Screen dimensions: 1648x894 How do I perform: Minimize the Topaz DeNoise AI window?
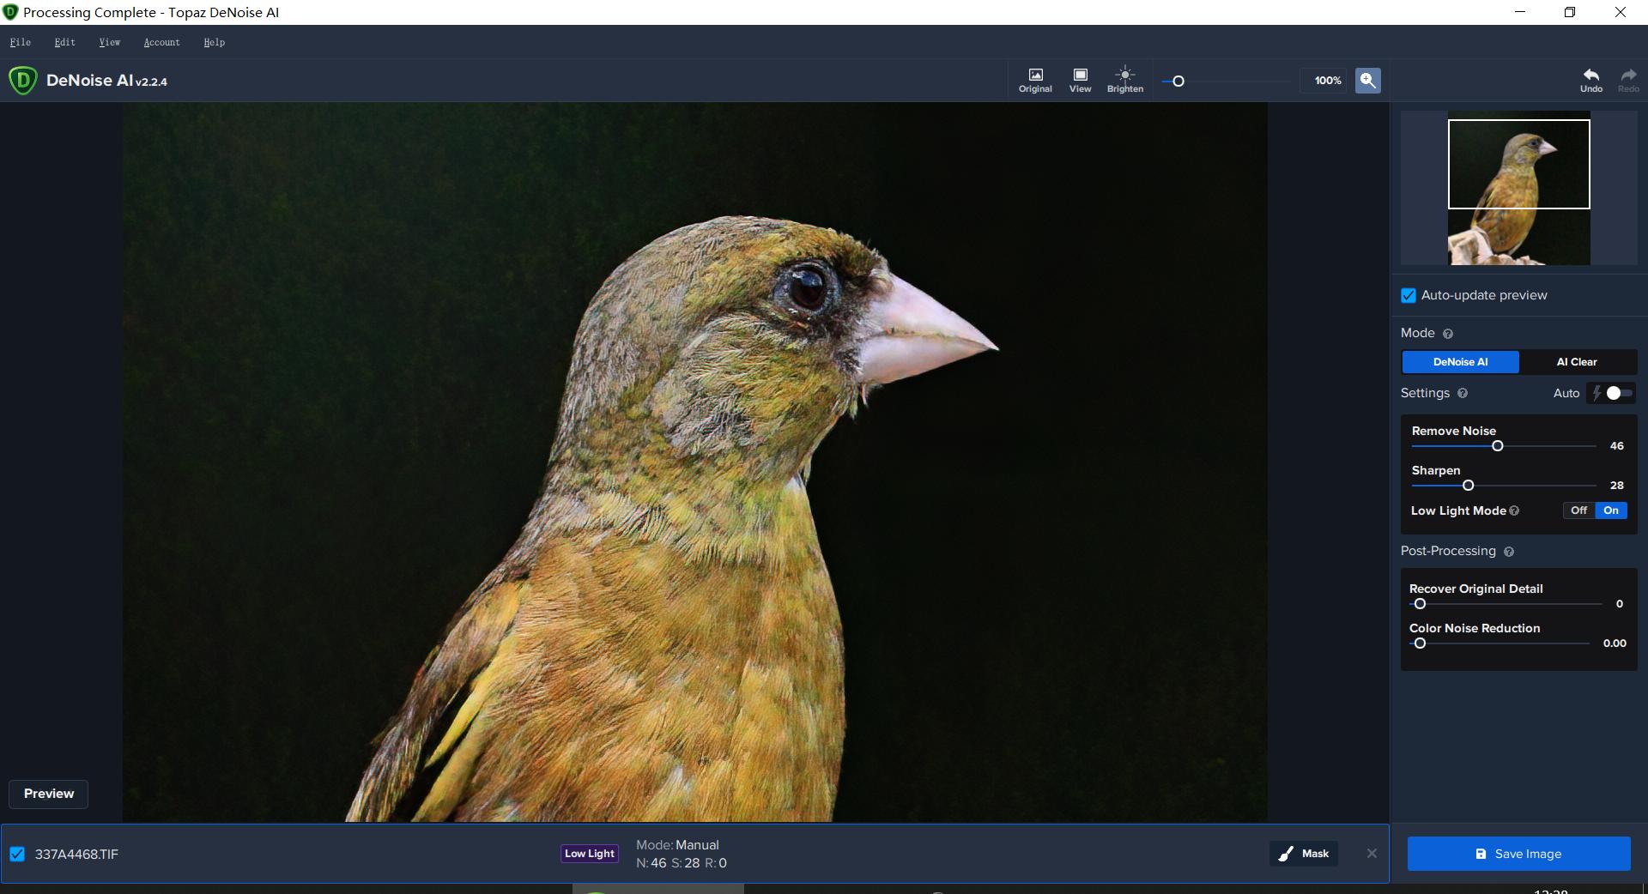[x=1520, y=12]
